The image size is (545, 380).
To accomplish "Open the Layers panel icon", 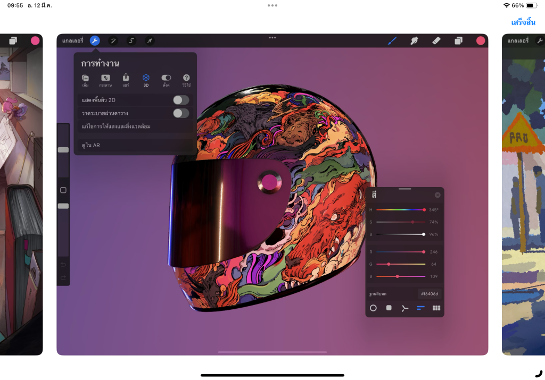I will [x=458, y=41].
